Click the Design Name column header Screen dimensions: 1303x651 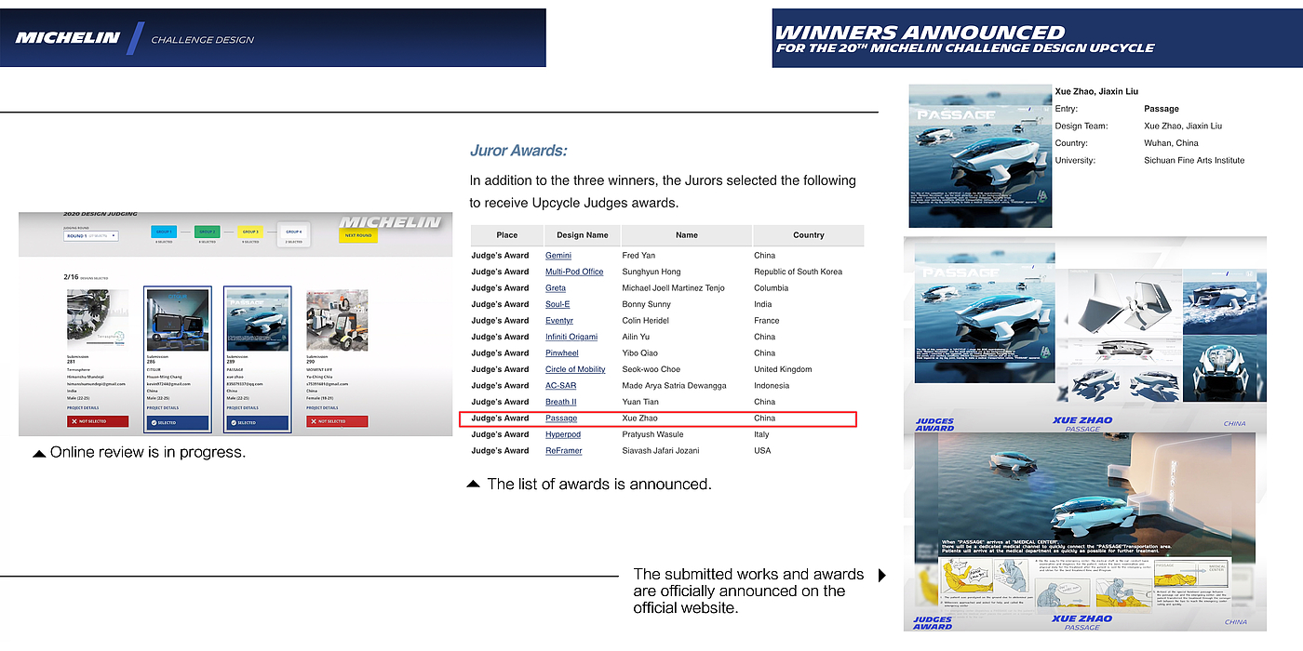click(583, 235)
